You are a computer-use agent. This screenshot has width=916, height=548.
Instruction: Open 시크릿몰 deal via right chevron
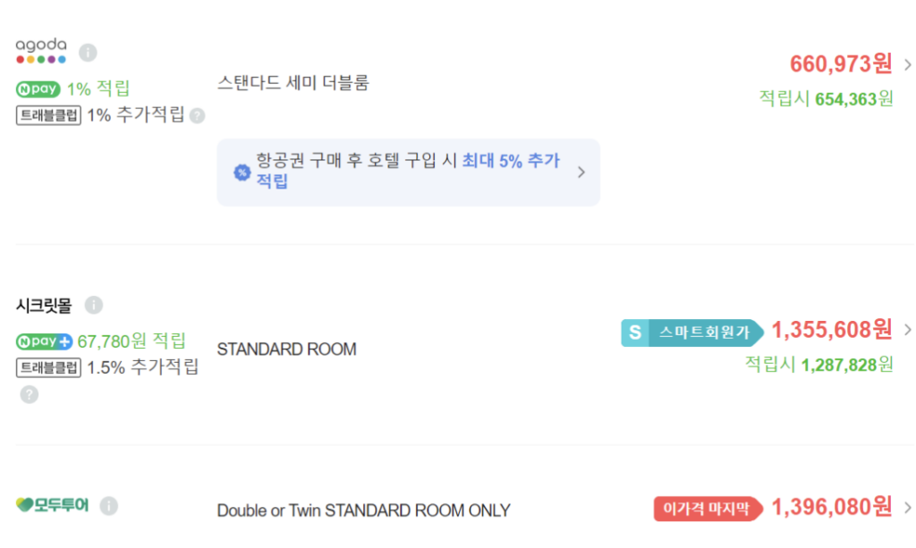(x=908, y=330)
